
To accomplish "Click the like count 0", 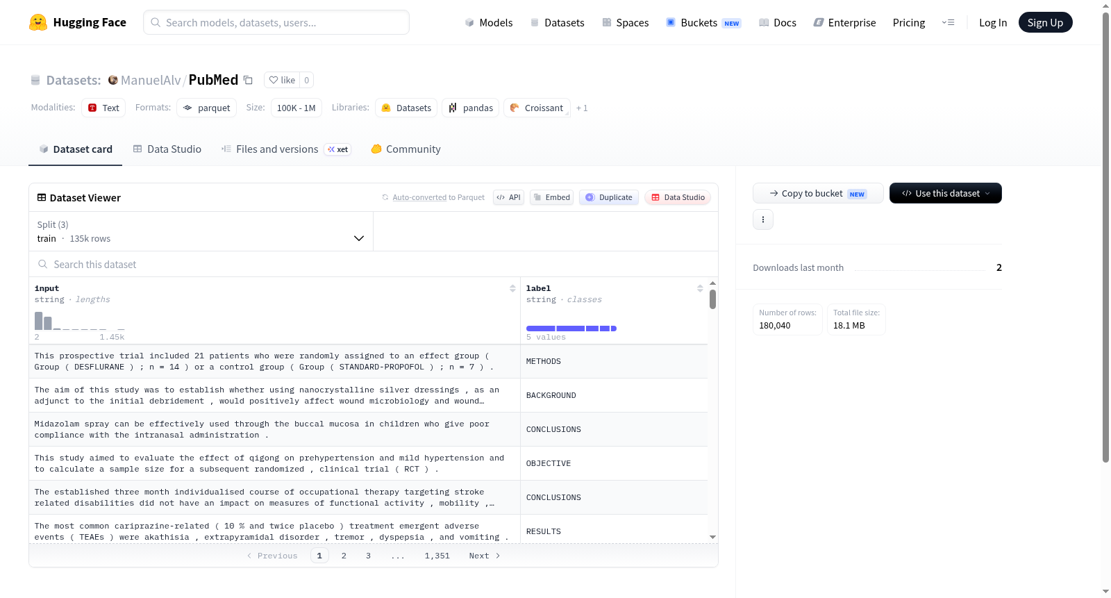I will (307, 80).
